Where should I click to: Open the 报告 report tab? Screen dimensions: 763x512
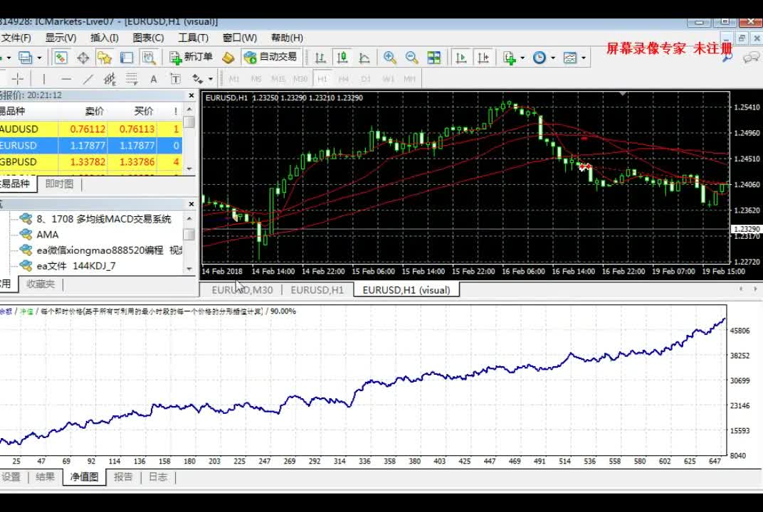coord(122,477)
